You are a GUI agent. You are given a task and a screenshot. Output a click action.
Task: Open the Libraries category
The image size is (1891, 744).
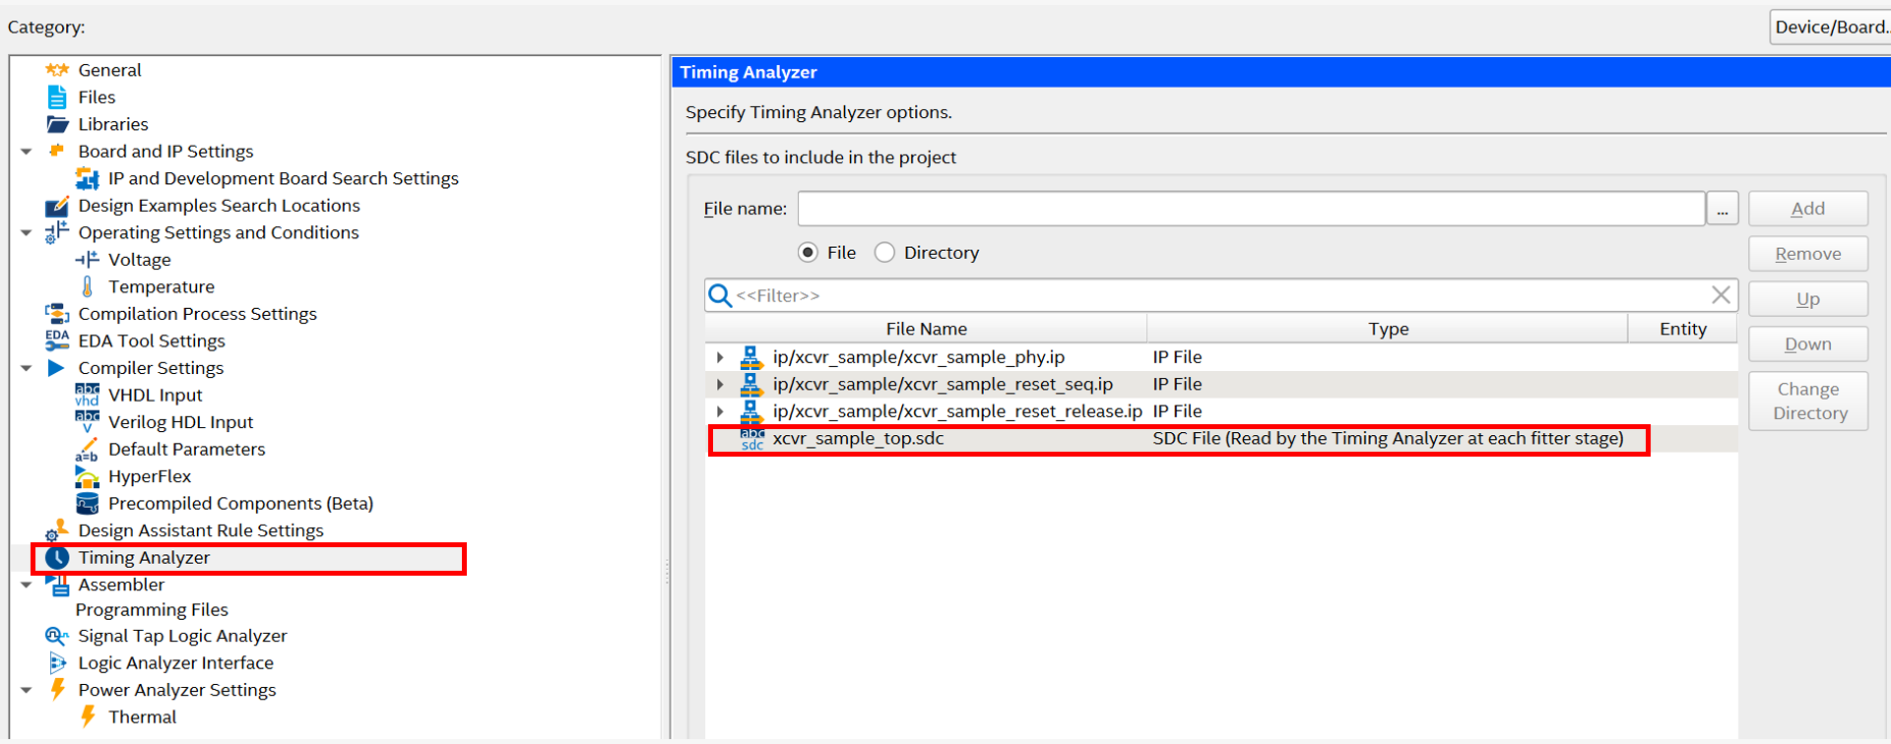(112, 124)
